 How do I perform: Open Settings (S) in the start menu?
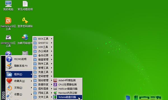tap(19, 94)
